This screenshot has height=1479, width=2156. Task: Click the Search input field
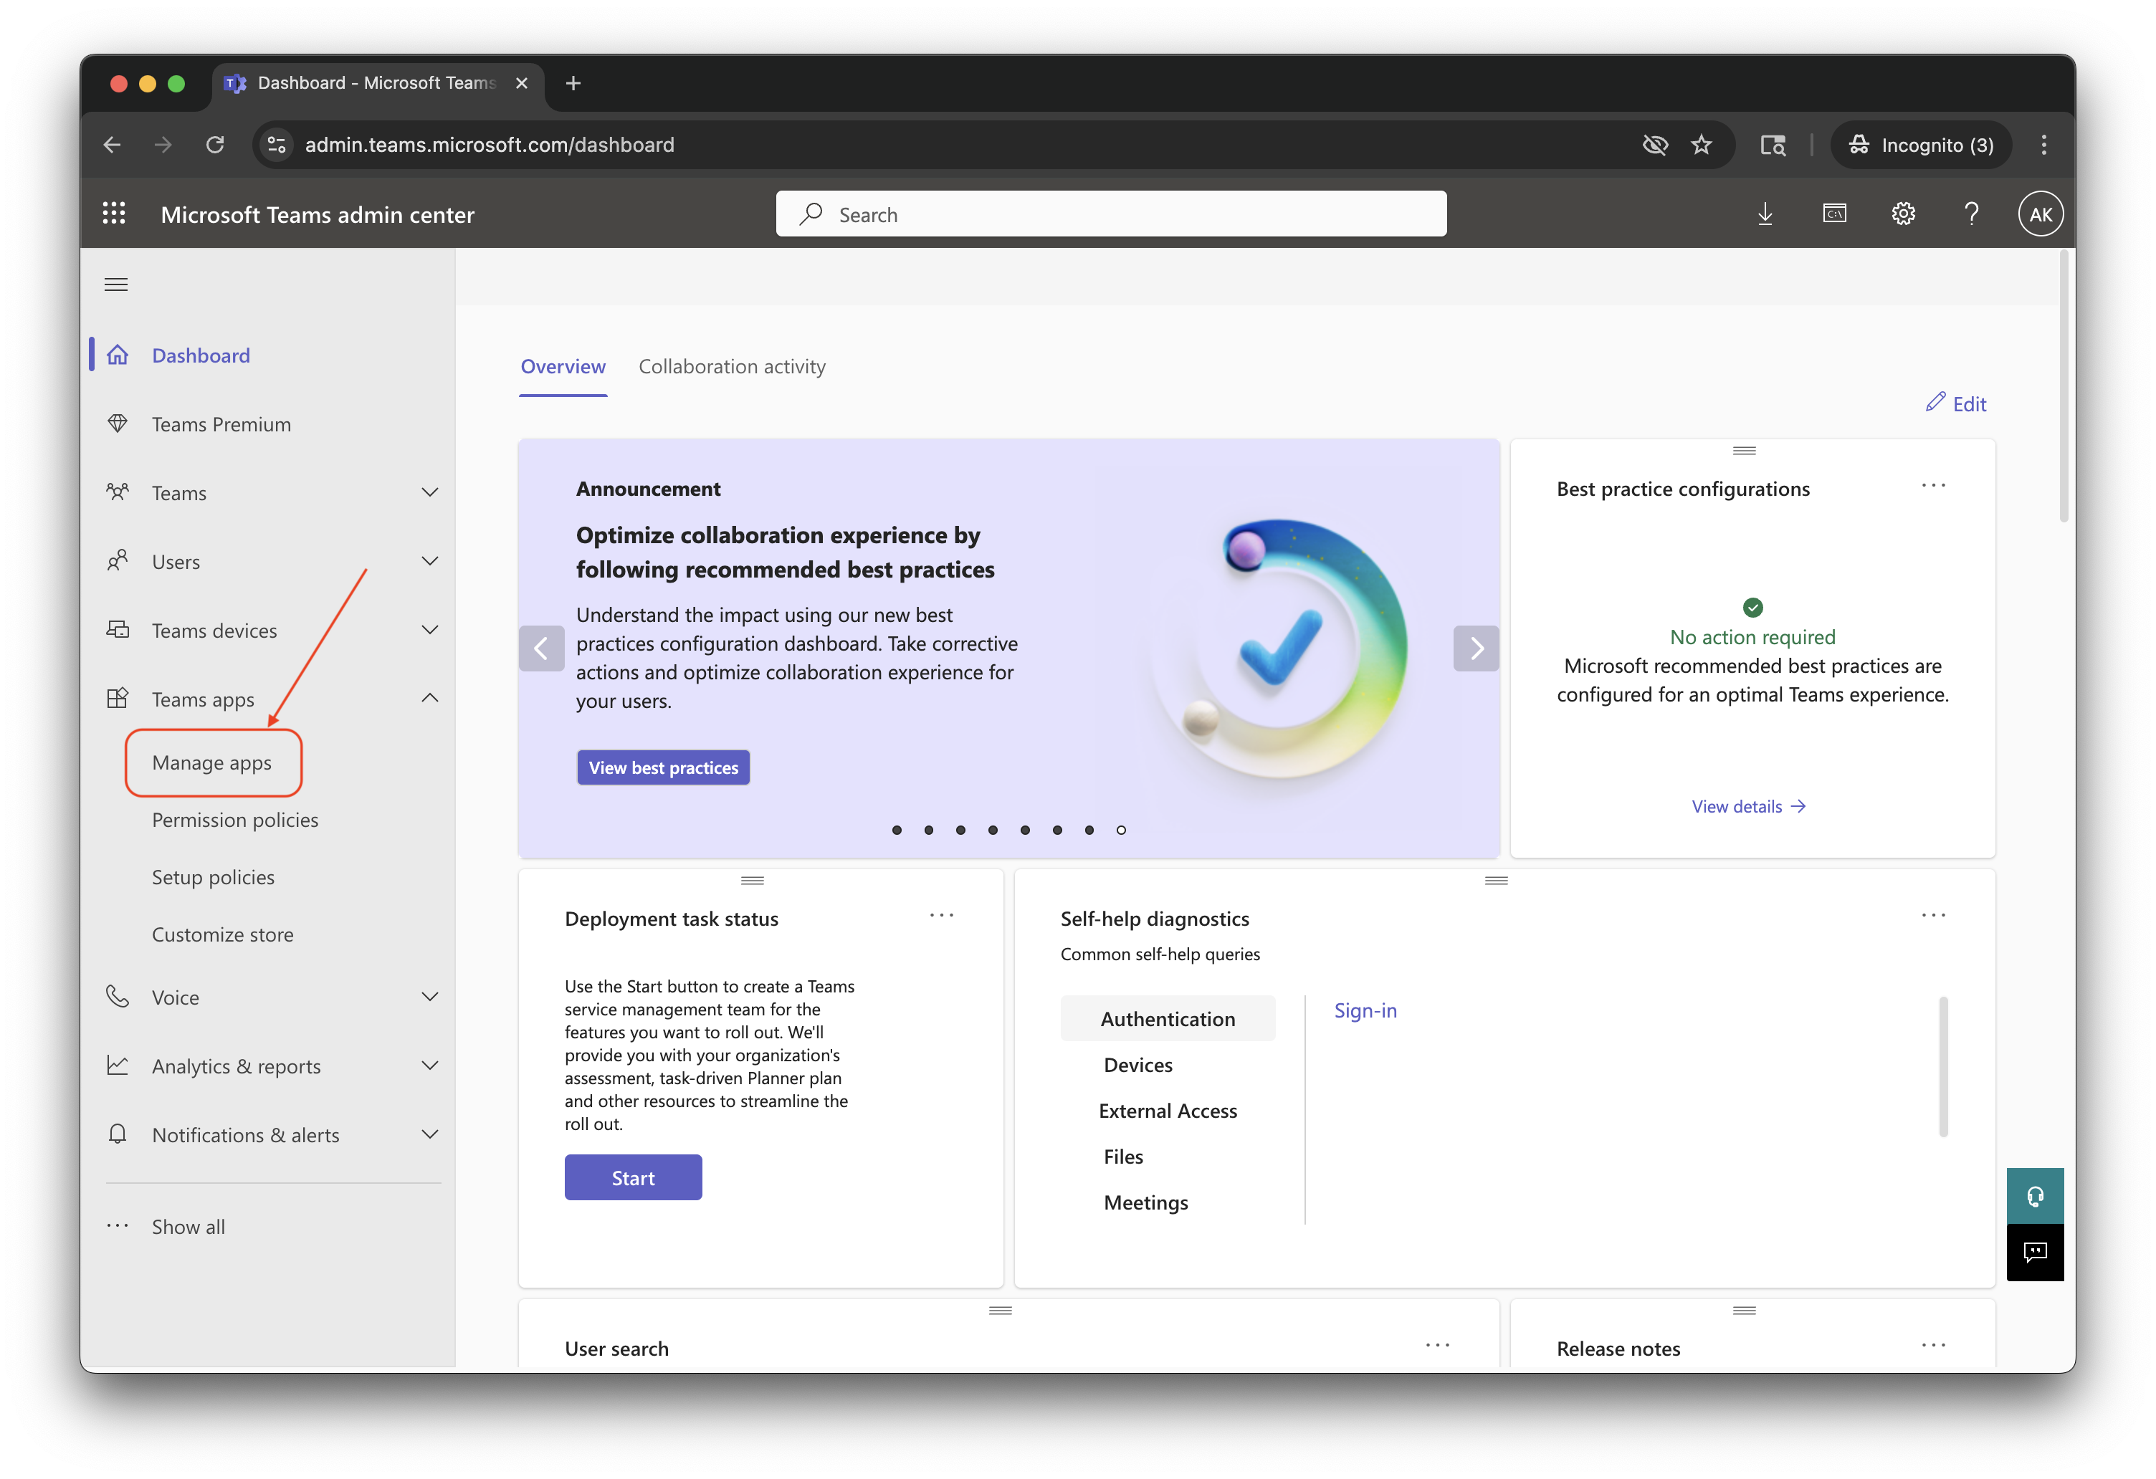click(x=1110, y=214)
